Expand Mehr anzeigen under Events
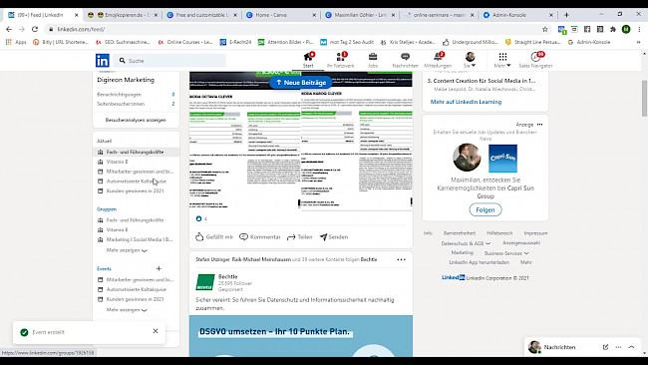 point(127,309)
